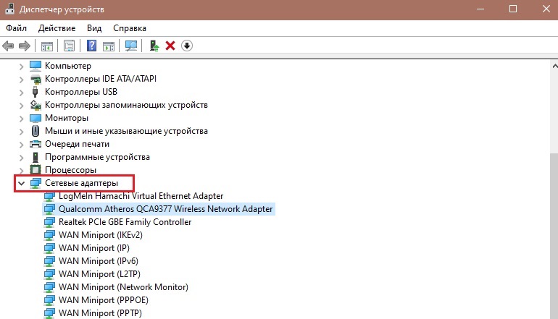Click the red X Uninstall device icon
The height and width of the screenshot is (319, 558).
coord(170,46)
